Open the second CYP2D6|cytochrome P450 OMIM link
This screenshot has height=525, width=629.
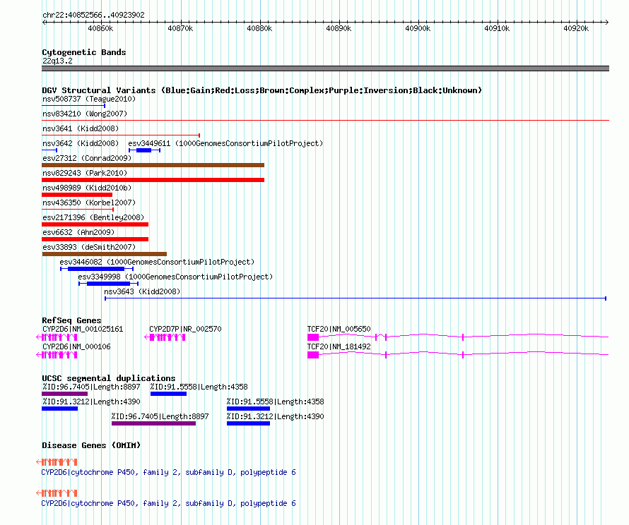[168, 503]
